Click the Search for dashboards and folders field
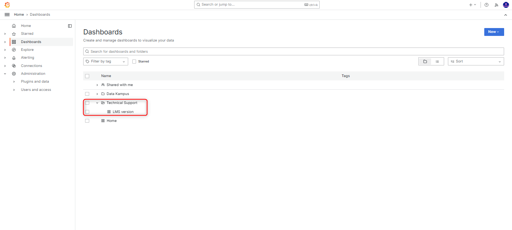 [293, 51]
